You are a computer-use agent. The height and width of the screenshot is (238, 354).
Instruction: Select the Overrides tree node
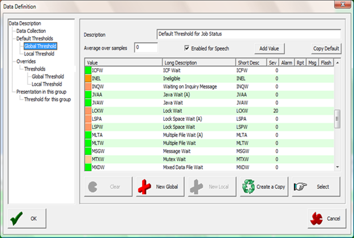pos(26,61)
